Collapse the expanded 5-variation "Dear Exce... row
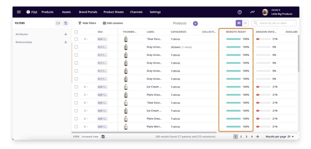The image size is (311, 149). coord(86,39)
